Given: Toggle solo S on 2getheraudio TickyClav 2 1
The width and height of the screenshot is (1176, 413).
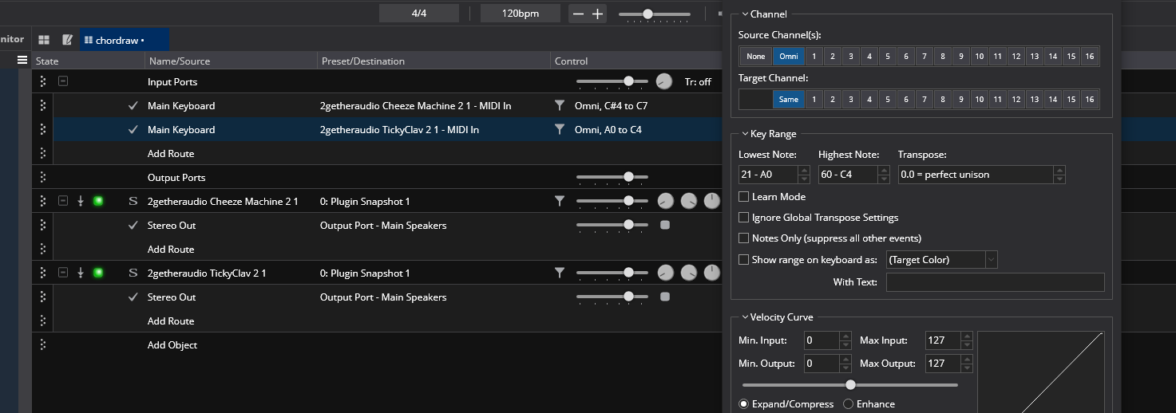Looking at the screenshot, I should tap(133, 273).
